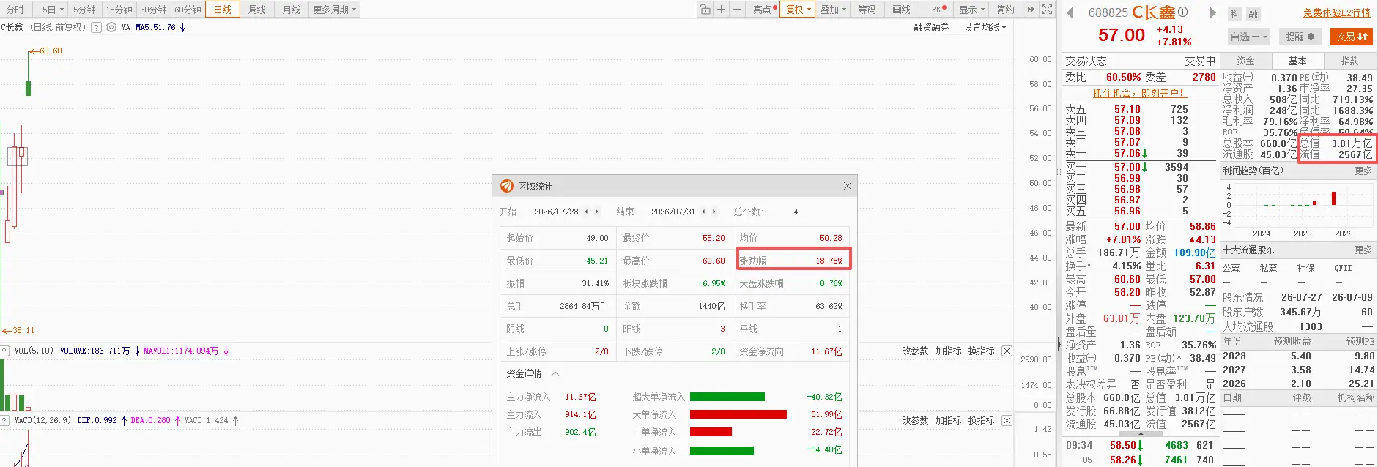This screenshot has height=467, width=1378.
Task: Close the VOL indicator panel
Action: click(1007, 351)
